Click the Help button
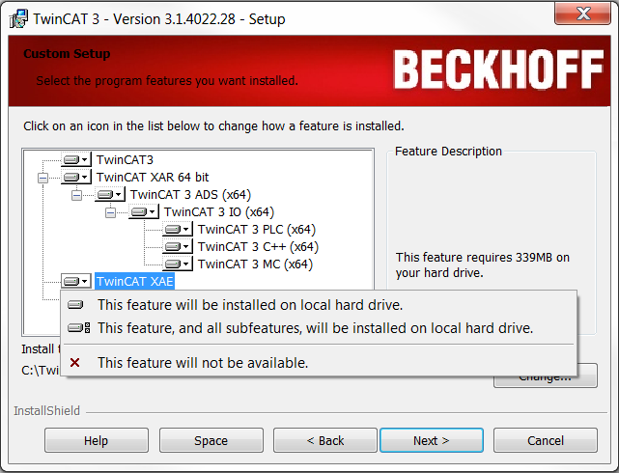The width and height of the screenshot is (619, 473). (x=97, y=440)
